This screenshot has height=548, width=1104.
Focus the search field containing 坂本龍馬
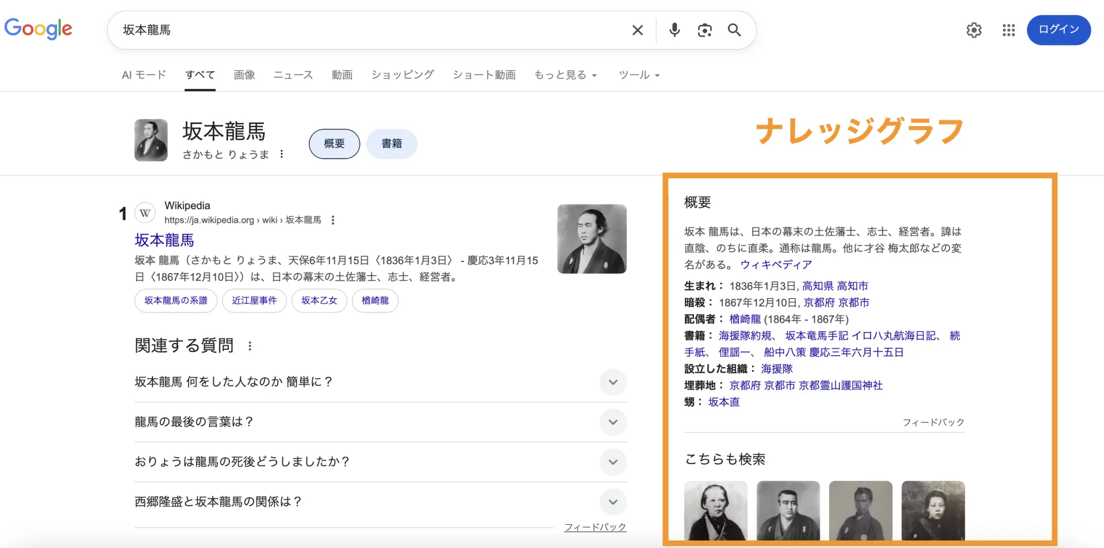click(368, 30)
